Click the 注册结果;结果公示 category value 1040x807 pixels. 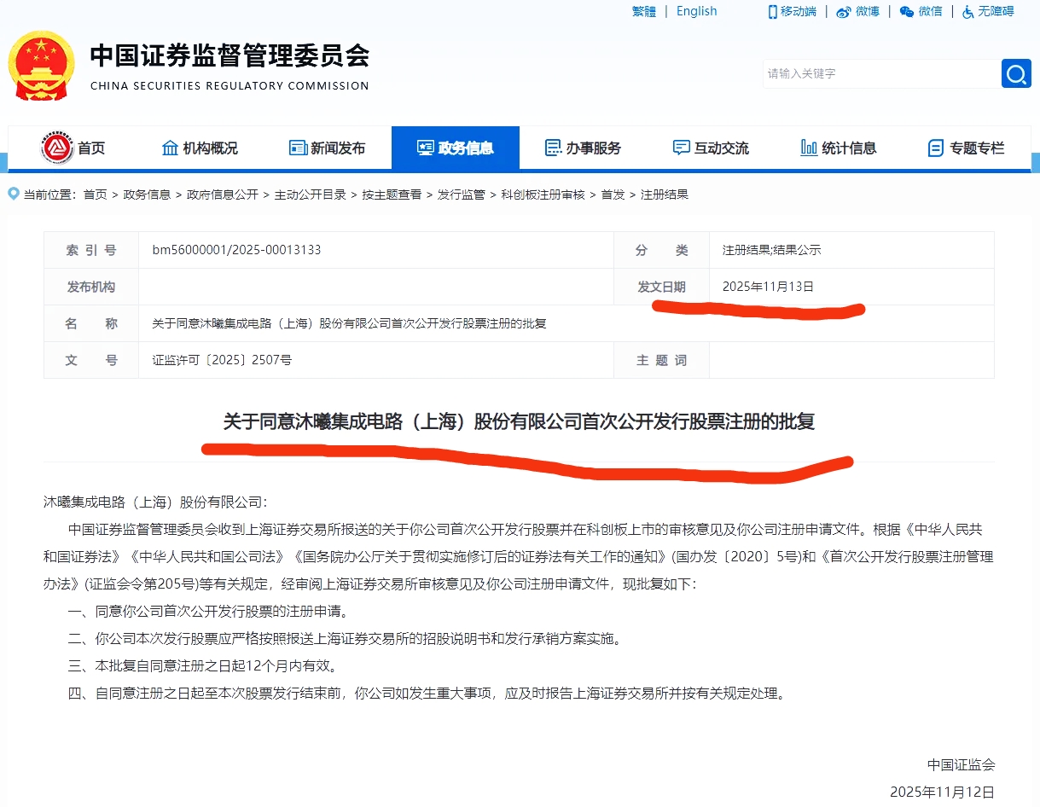tap(771, 250)
